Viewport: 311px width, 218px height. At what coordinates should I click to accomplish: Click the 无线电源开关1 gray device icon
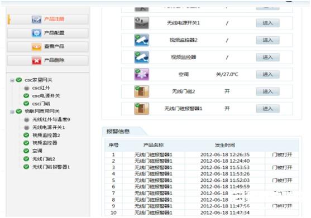[x=141, y=23]
